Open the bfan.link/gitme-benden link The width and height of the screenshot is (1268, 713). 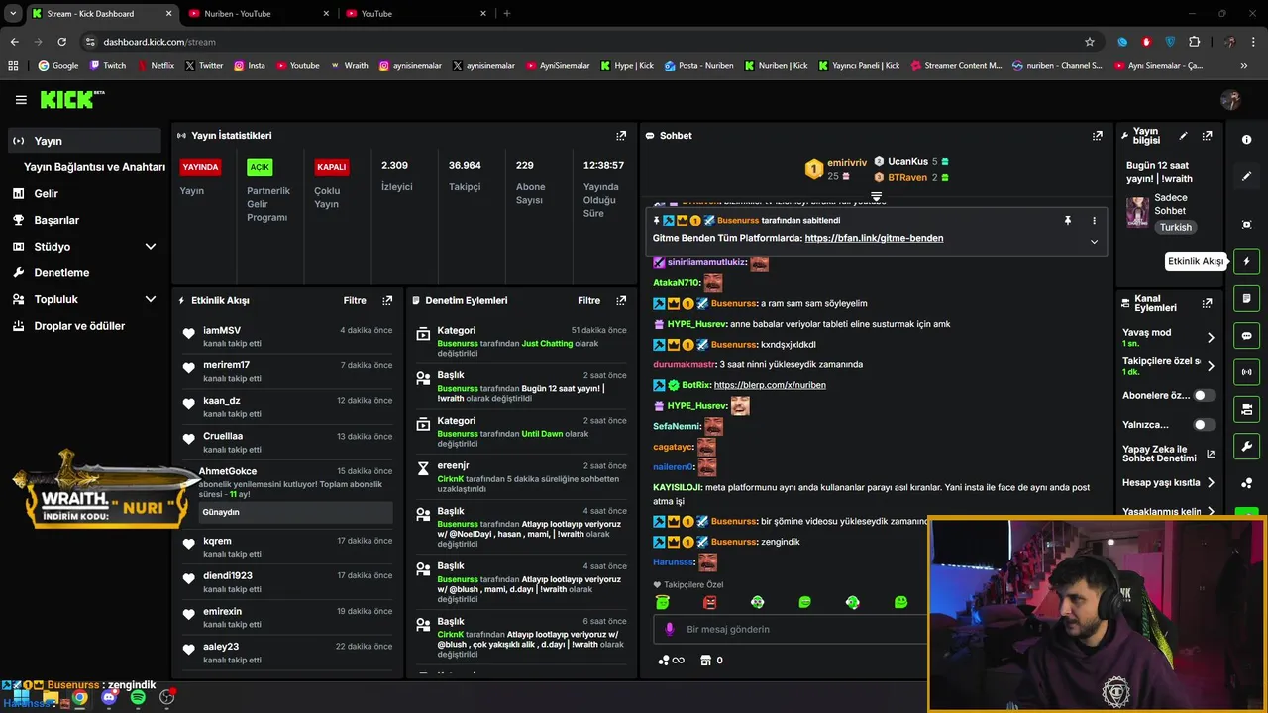pyautogui.click(x=874, y=238)
